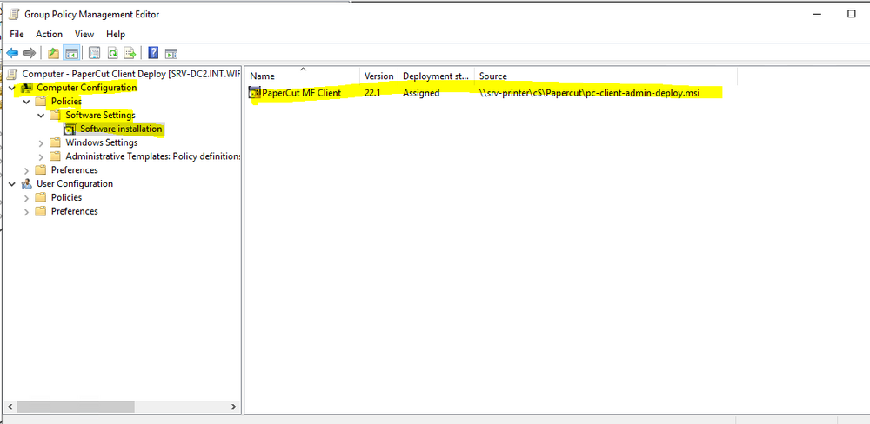Select Computer - PaperCut Client Deploy root label
This screenshot has height=424, width=870.
131,74
